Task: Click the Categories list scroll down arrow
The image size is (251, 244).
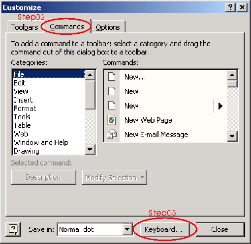Action: (90, 149)
